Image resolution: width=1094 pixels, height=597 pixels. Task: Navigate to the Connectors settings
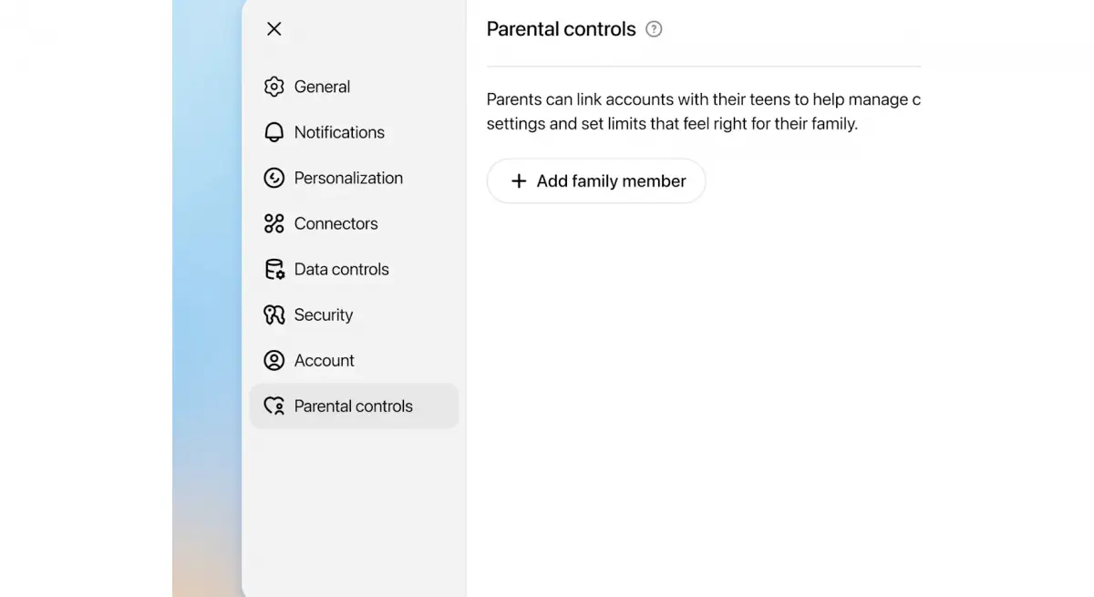(x=336, y=223)
